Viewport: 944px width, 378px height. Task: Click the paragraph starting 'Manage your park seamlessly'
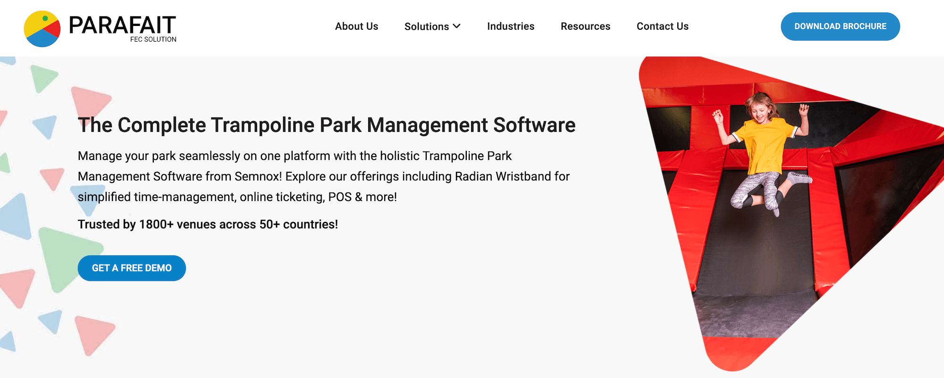(x=324, y=176)
